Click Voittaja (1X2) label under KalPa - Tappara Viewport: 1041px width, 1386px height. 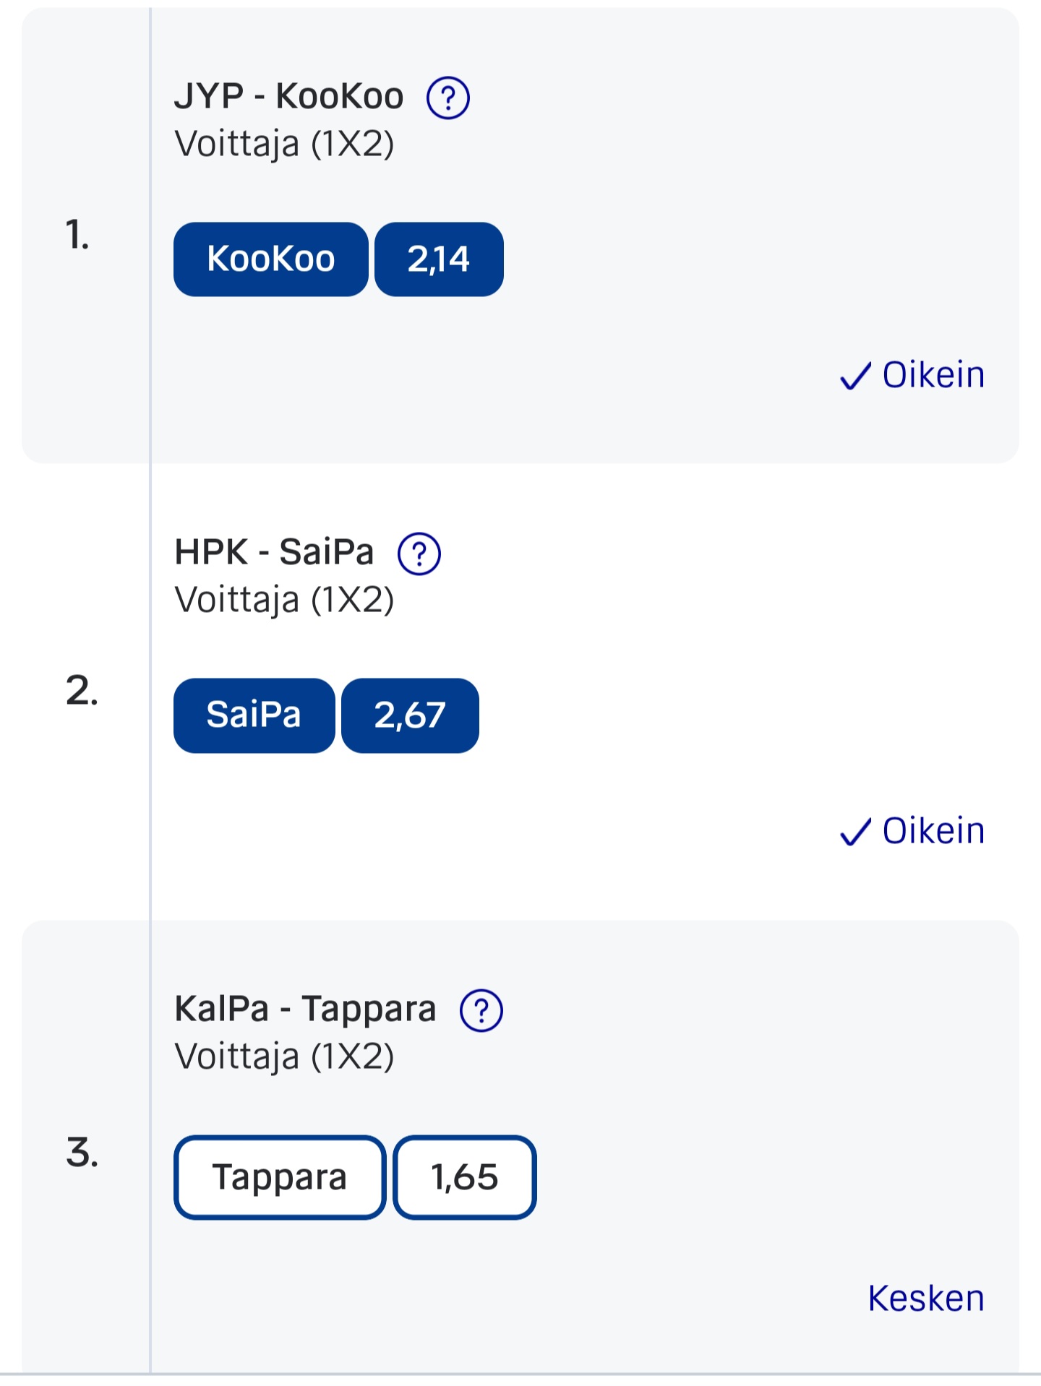point(284,1056)
